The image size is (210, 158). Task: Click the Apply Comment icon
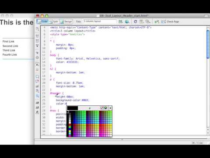coord(37,76)
